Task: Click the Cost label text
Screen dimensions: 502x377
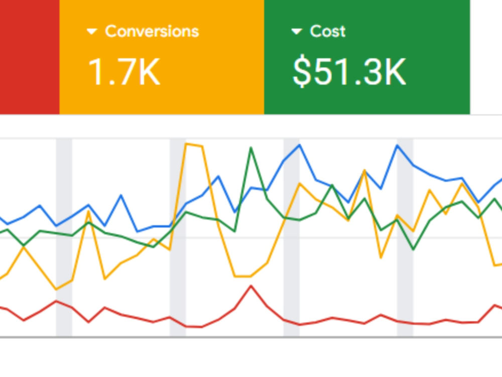Action: [327, 31]
